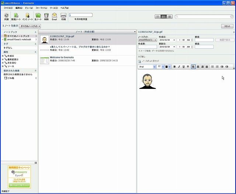Viewport: 236px width, 194px height.
Task: Click the 地図で表示 button
Action: click(225, 40)
